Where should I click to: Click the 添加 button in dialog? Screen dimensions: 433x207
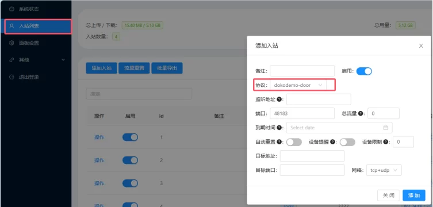pos(414,195)
